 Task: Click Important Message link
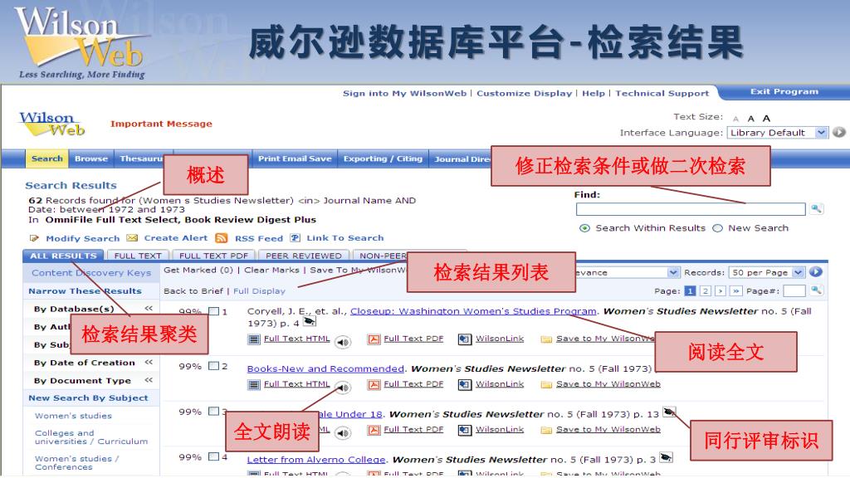point(161,124)
